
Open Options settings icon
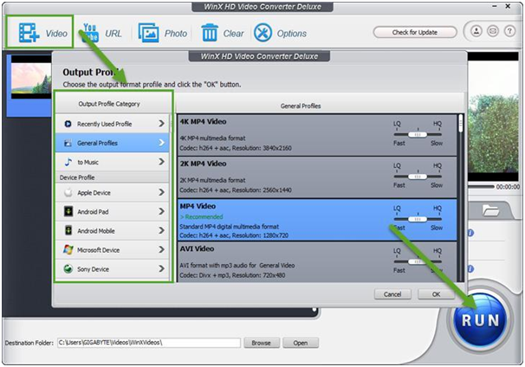[262, 33]
